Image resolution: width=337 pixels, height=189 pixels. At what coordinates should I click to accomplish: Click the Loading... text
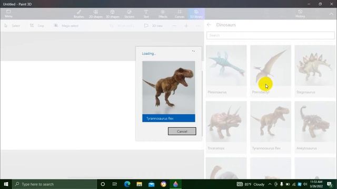coord(148,54)
